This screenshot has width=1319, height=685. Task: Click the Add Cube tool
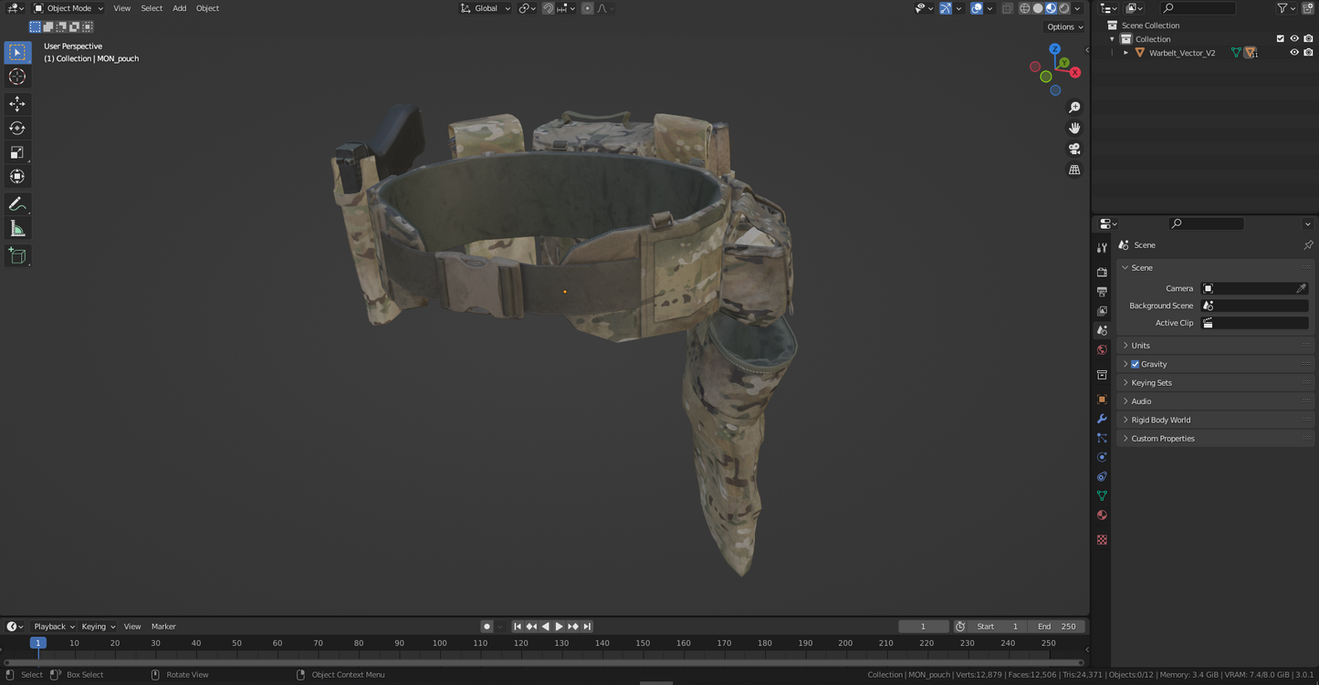tap(17, 256)
